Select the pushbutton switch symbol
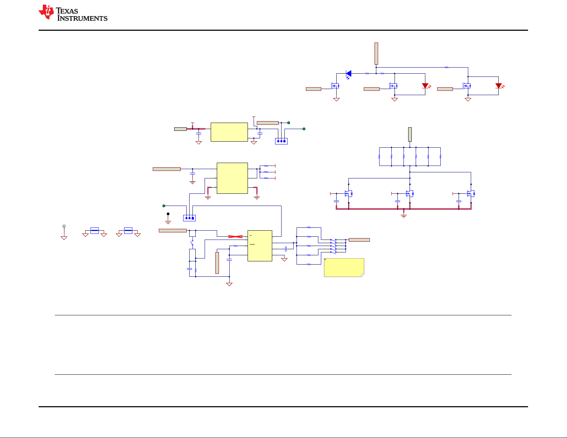567x438 pixels. pos(192,243)
